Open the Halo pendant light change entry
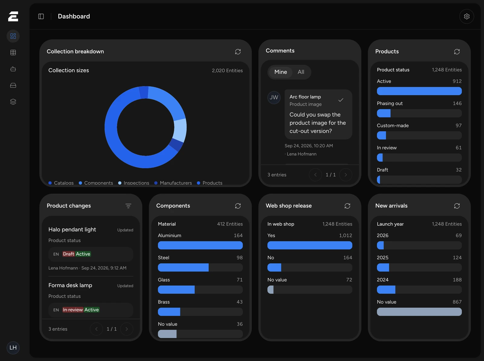This screenshot has height=361, width=484. coord(72,230)
